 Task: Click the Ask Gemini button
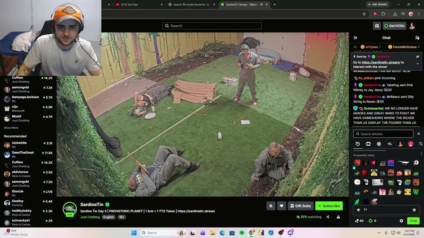tap(377, 5)
